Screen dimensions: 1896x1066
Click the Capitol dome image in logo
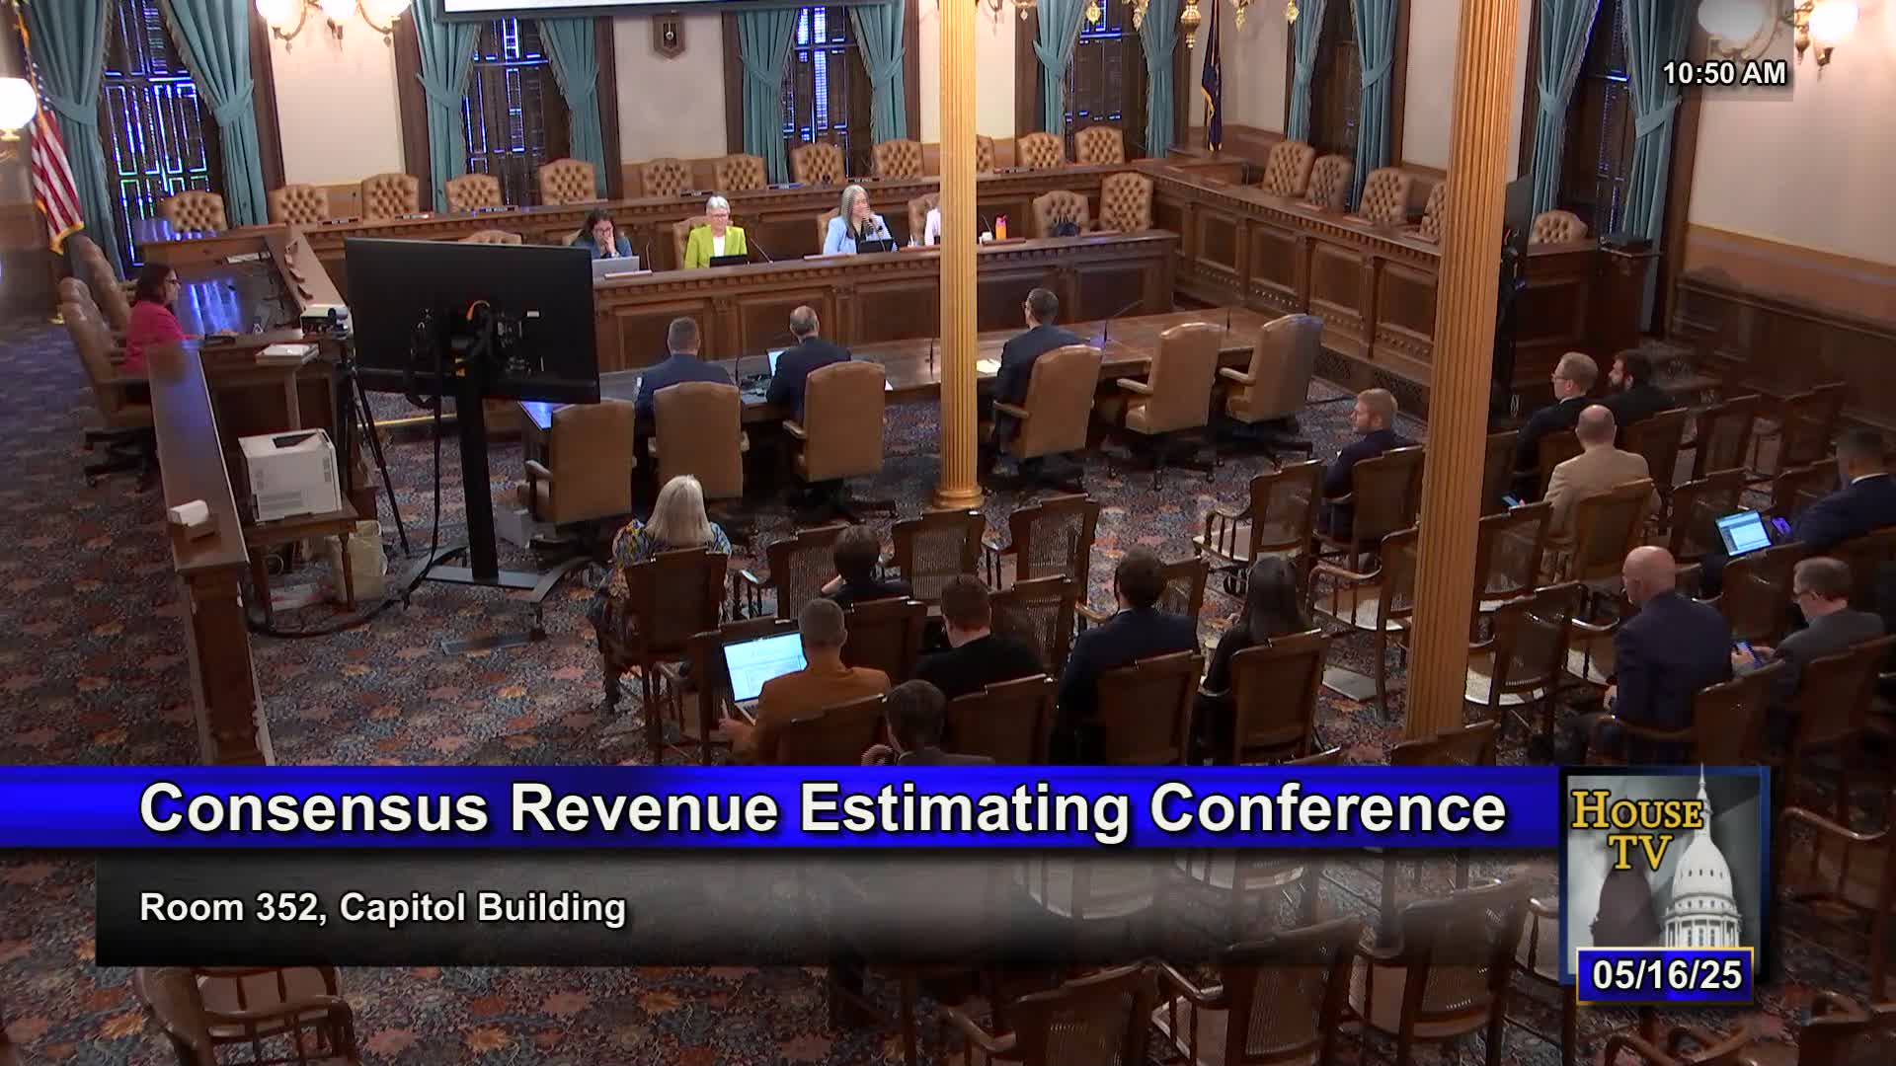(1701, 878)
